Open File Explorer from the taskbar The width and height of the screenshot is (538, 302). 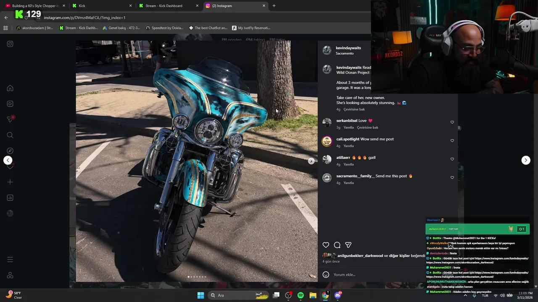click(313, 295)
